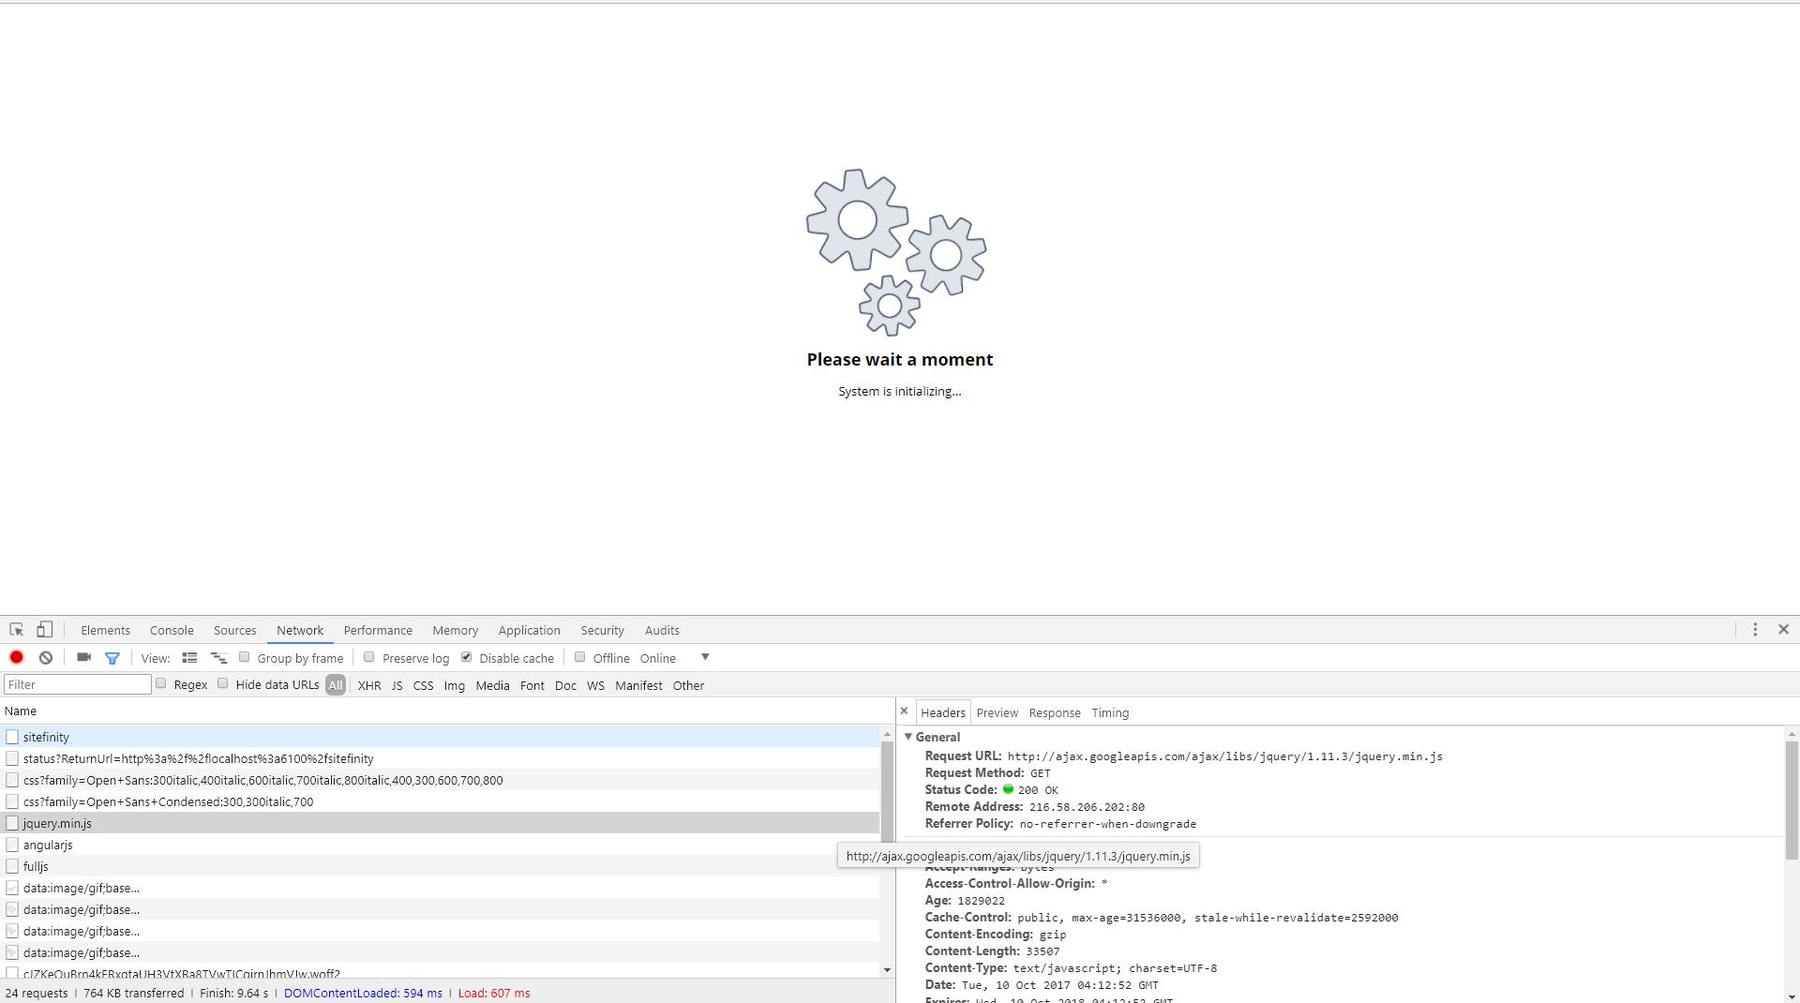The height and width of the screenshot is (1003, 1800).
Task: Enable Group by frame checkbox
Action: (245, 657)
